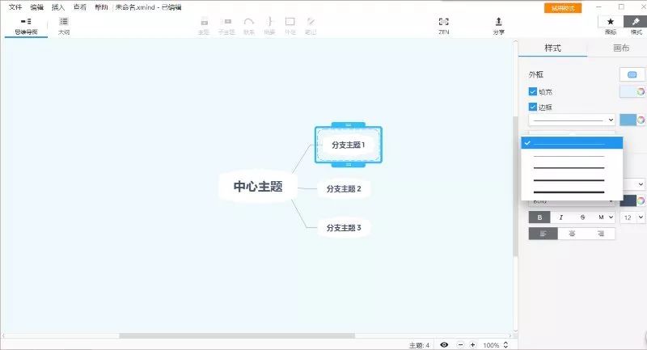Align text to the left
This screenshot has width=647, height=350.
pyautogui.click(x=543, y=234)
